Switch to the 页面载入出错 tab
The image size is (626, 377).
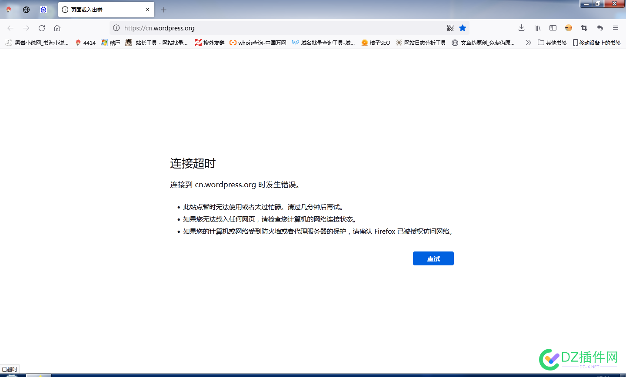(x=106, y=10)
